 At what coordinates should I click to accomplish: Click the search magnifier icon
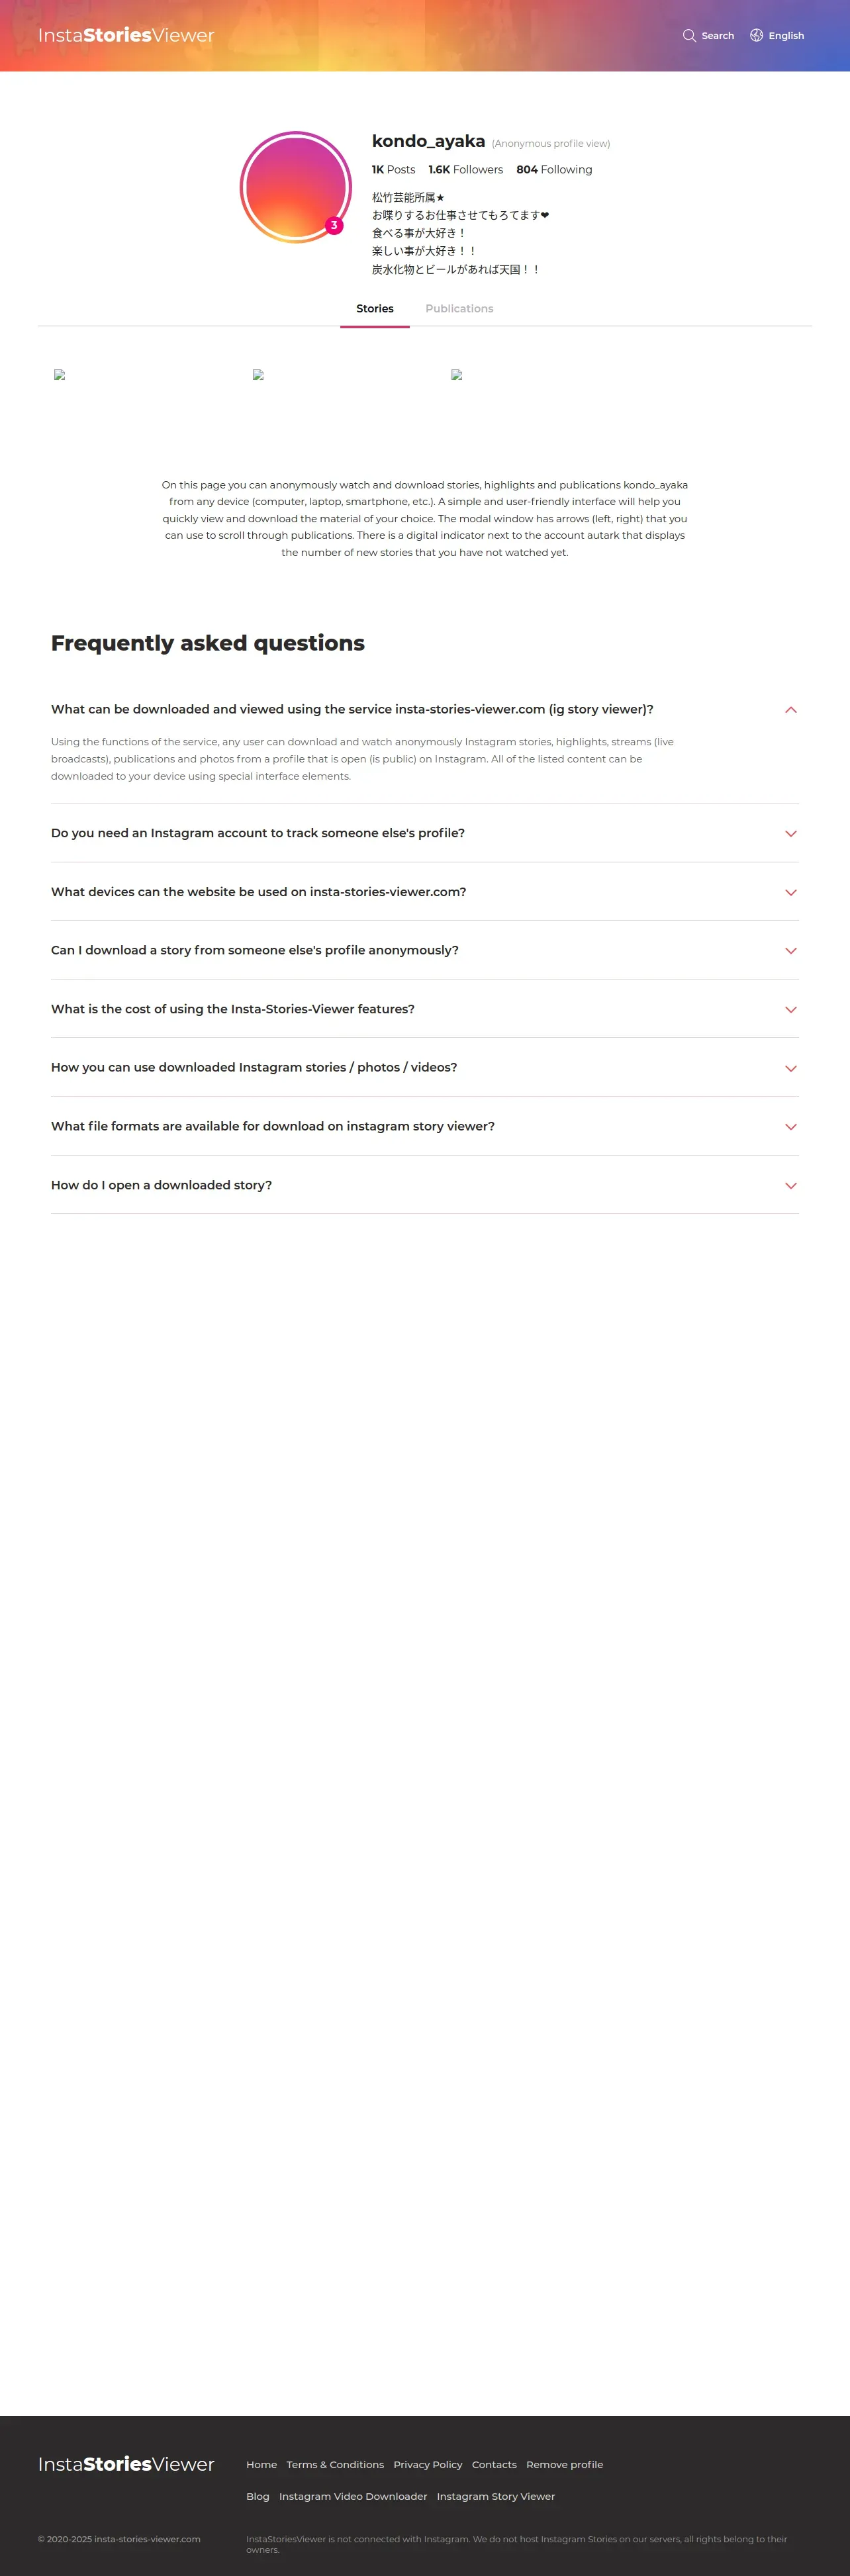[x=689, y=36]
